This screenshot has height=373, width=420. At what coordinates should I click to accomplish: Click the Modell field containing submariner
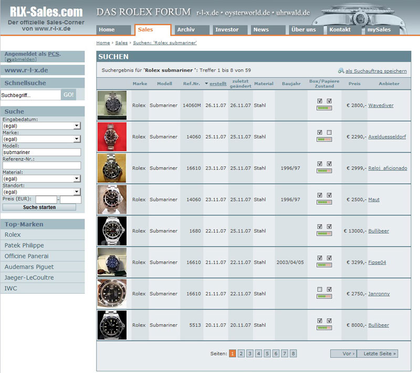(41, 152)
